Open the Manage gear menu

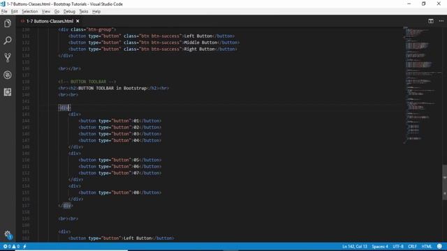tap(8, 234)
